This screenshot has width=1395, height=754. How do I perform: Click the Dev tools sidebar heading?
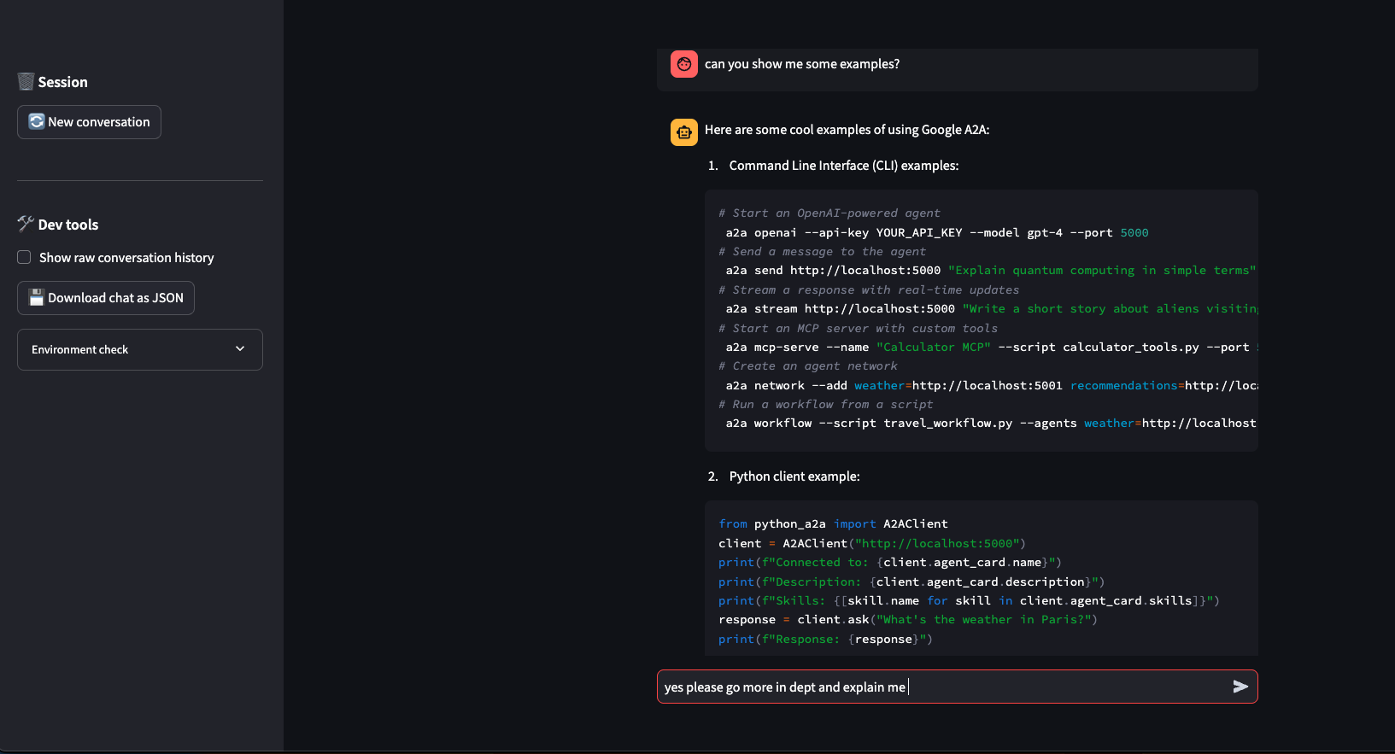[x=68, y=225]
